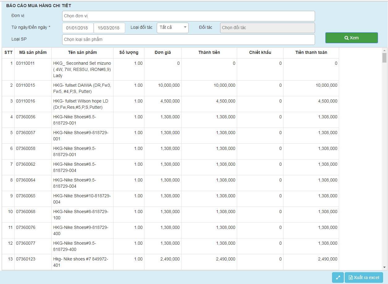388x284 pixels.
Task: Click the Mã sản phẩm column header
Action: click(x=33, y=53)
